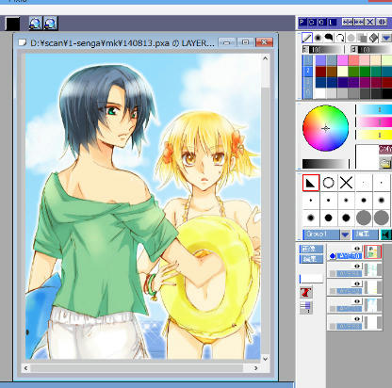Click the white field above T icon
This screenshot has height=388, width=392.
click(x=311, y=278)
